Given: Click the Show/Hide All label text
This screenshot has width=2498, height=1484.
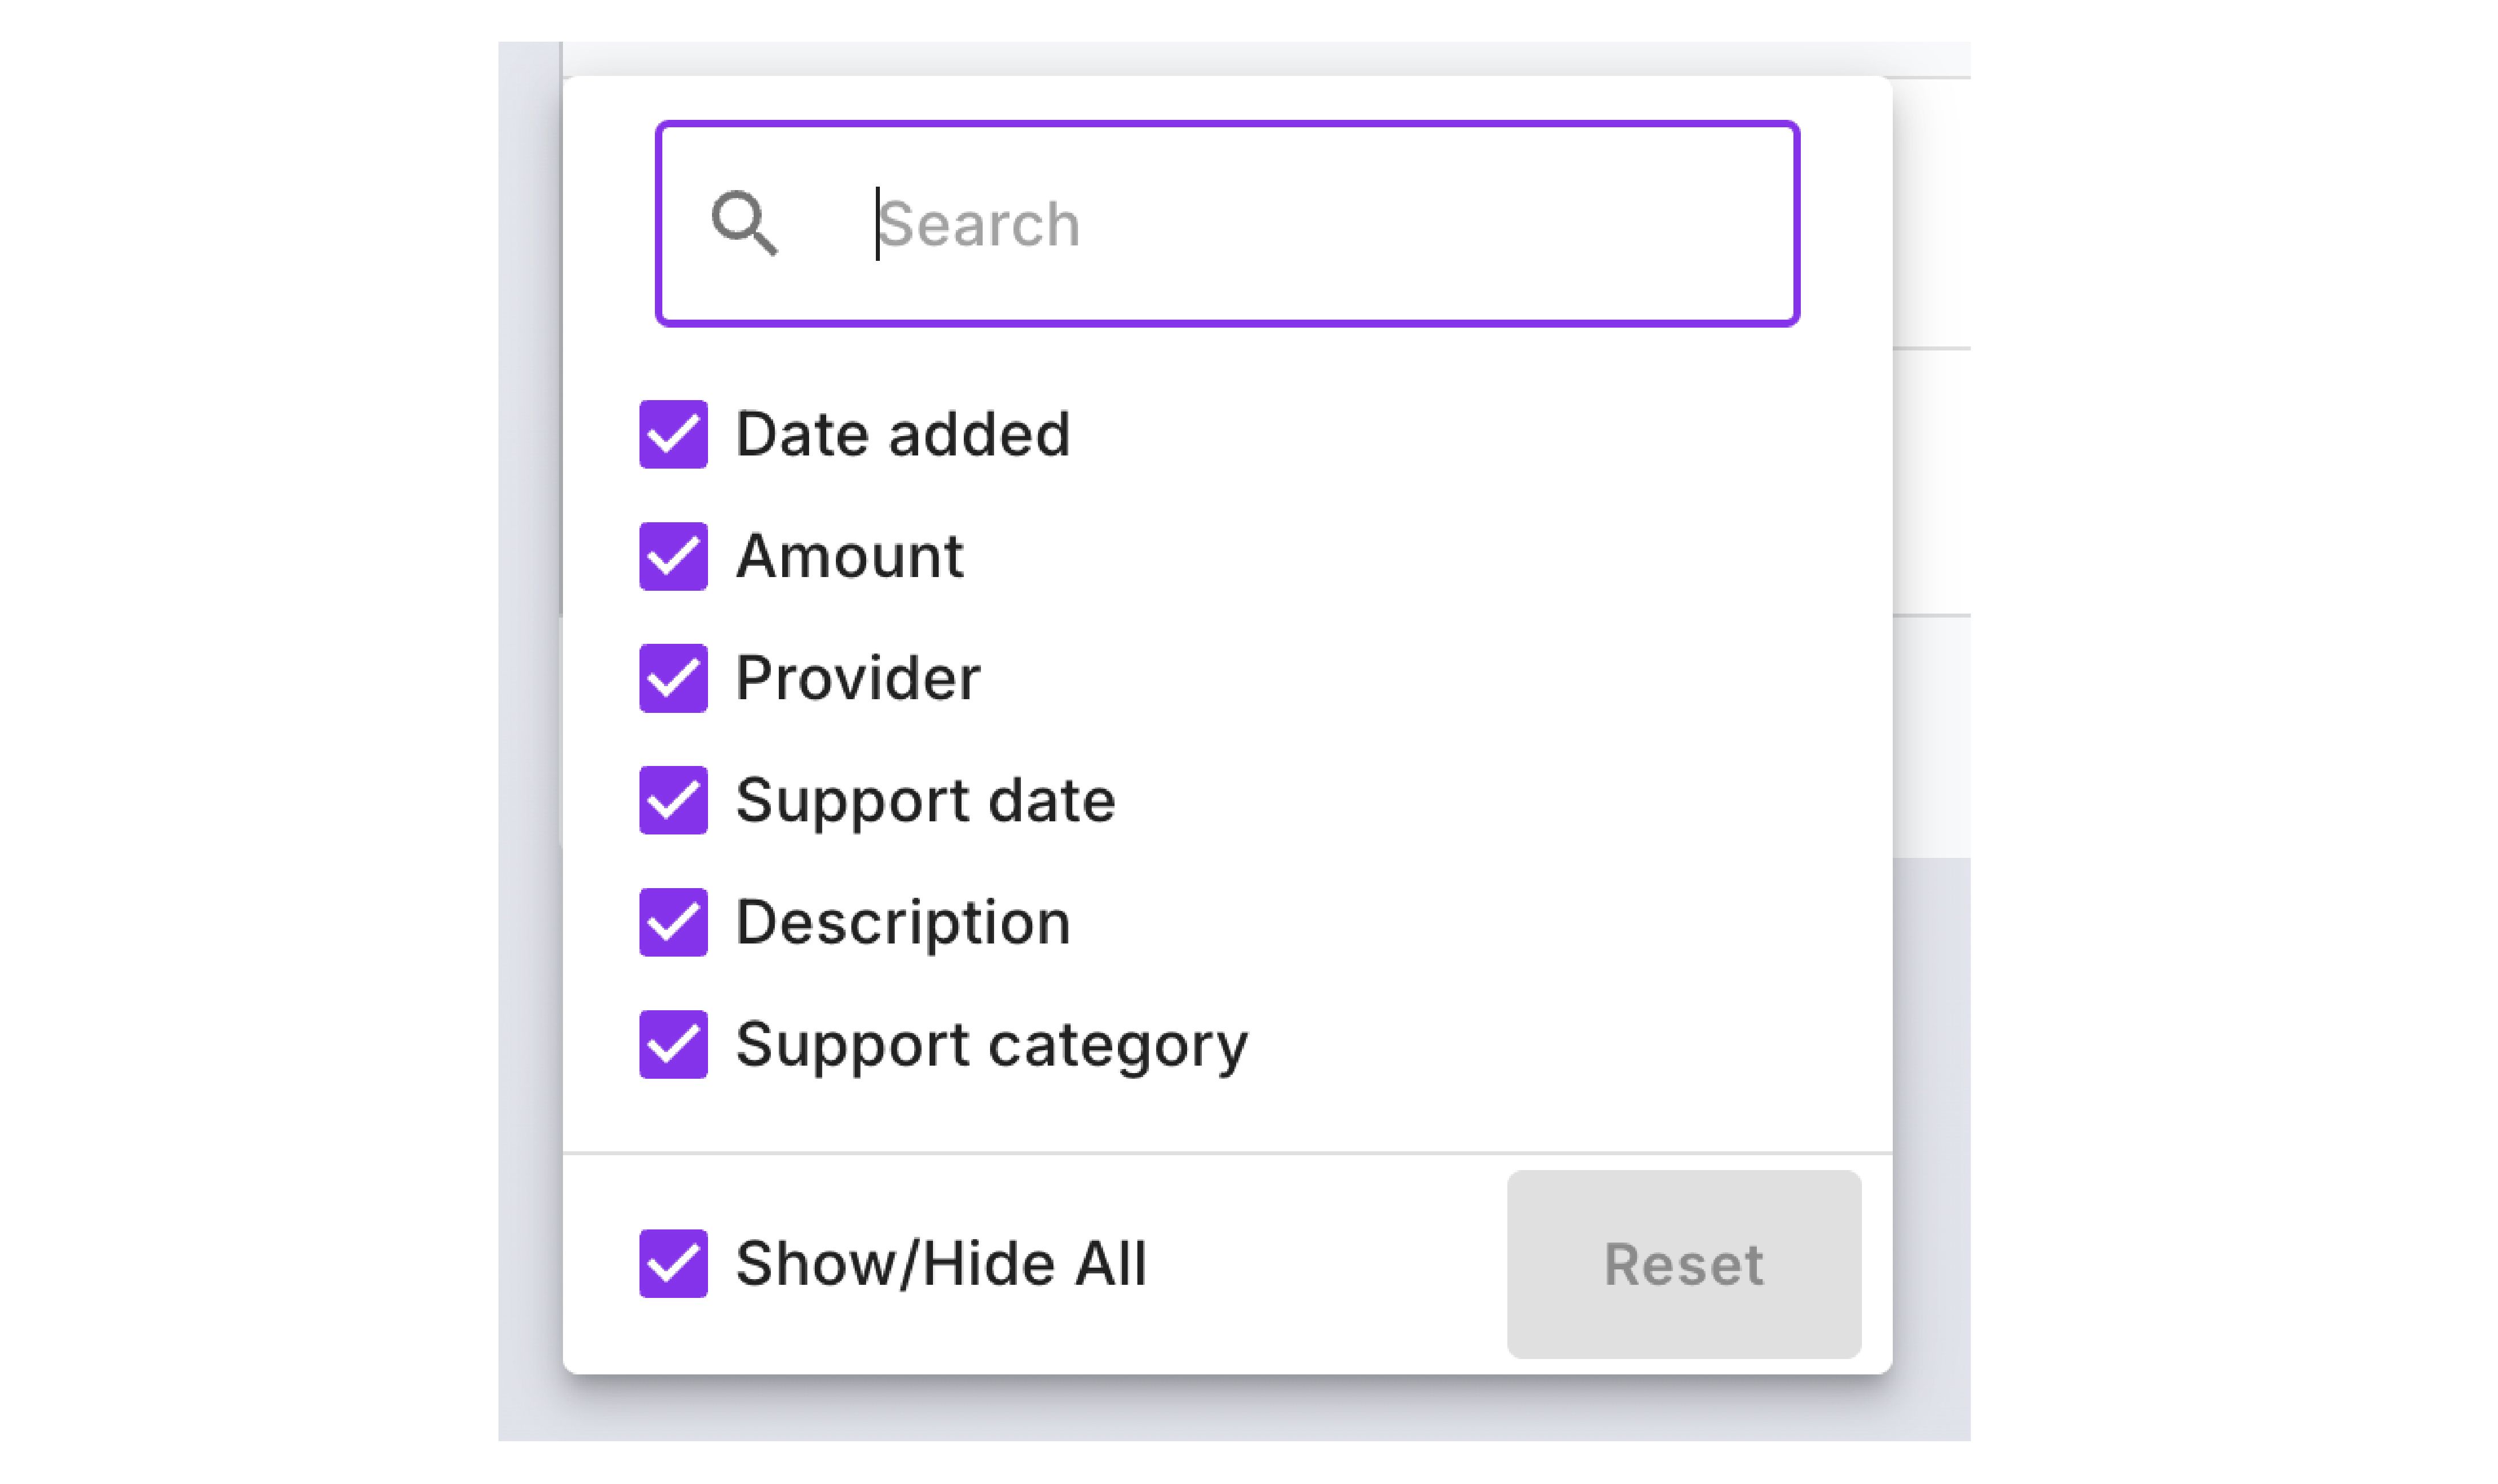Looking at the screenshot, I should [940, 1263].
